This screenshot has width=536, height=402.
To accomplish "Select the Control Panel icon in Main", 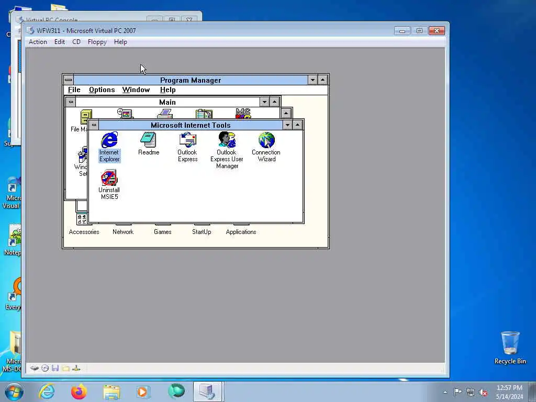I will pyautogui.click(x=125, y=114).
